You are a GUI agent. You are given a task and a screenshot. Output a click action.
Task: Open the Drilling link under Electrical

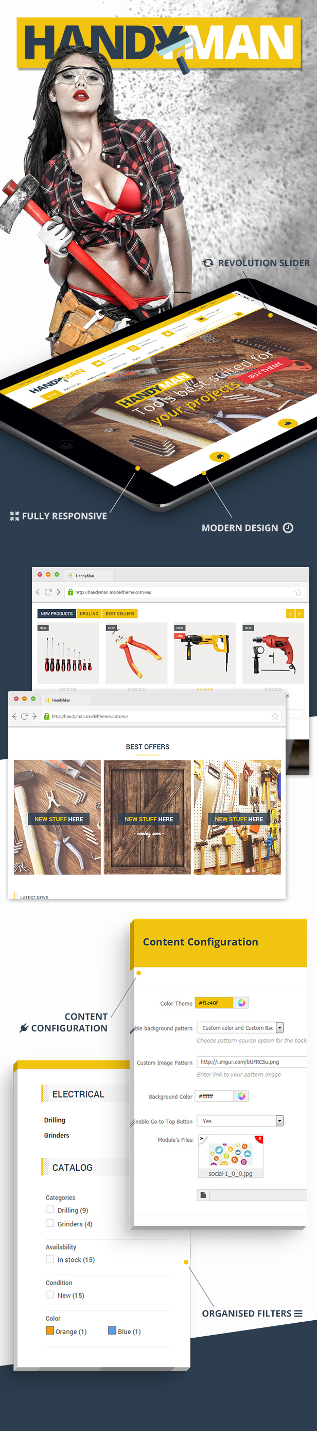click(55, 1120)
